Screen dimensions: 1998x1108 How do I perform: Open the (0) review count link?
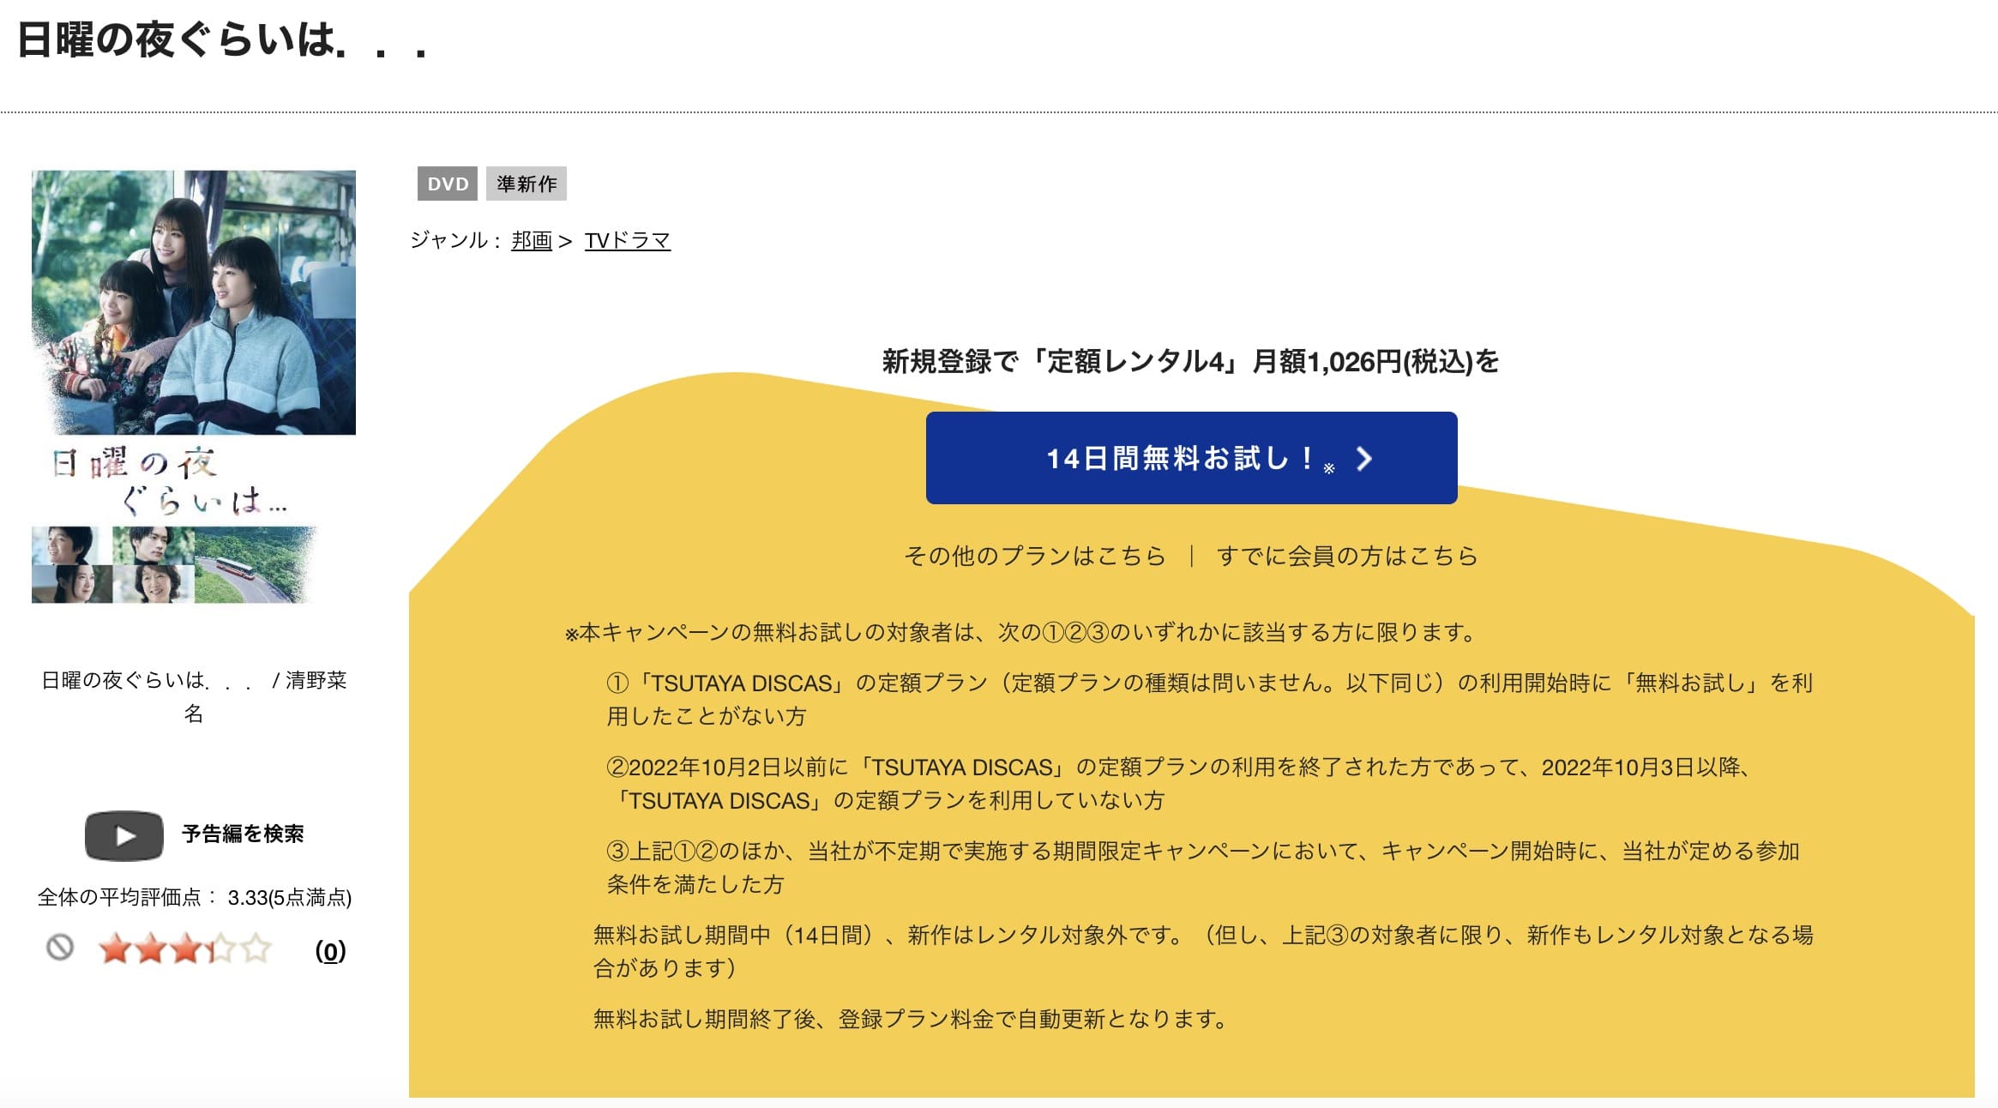click(332, 949)
